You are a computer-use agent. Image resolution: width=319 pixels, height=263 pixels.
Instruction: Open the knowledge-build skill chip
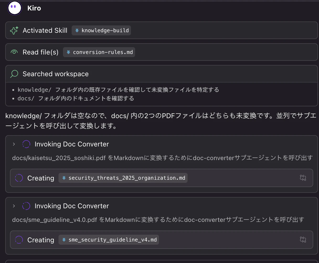[101, 30]
